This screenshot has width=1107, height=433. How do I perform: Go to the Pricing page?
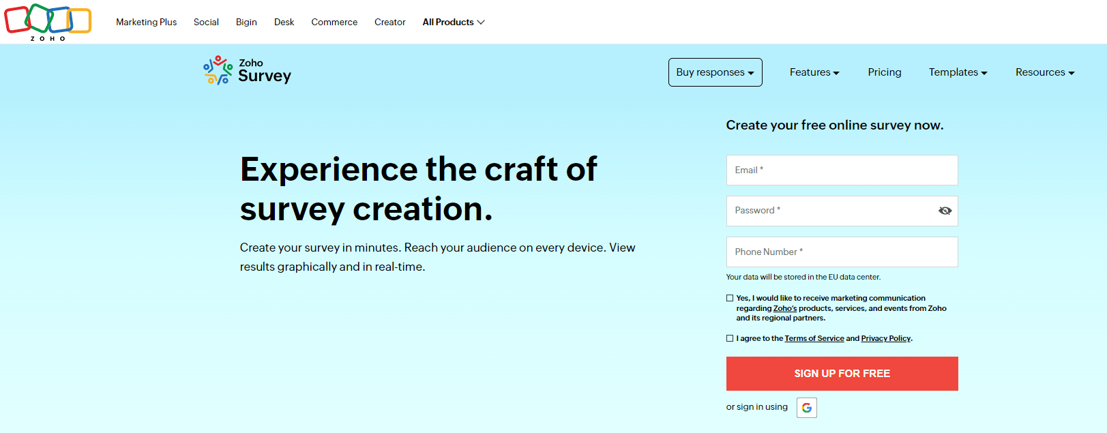coord(885,72)
